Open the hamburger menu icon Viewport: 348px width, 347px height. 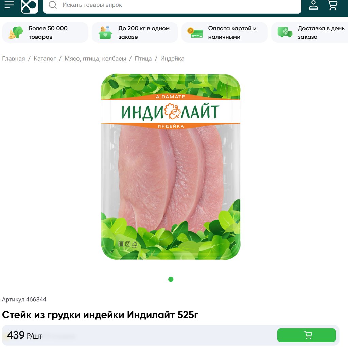tap(9, 5)
